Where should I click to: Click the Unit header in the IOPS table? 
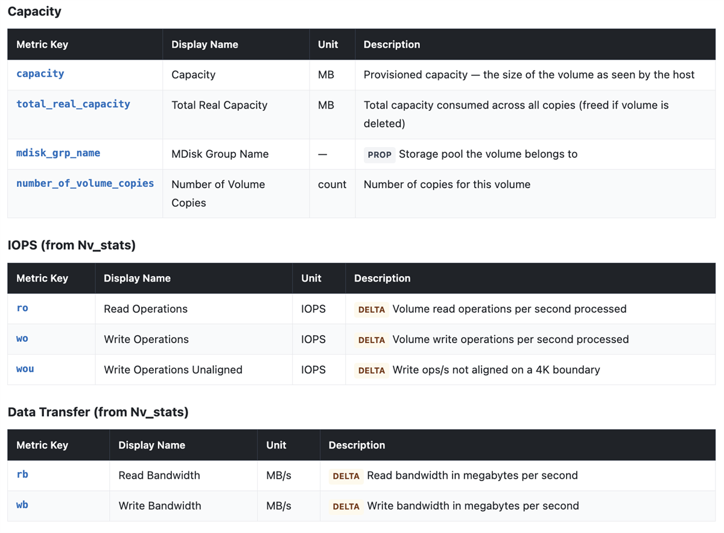[311, 279]
